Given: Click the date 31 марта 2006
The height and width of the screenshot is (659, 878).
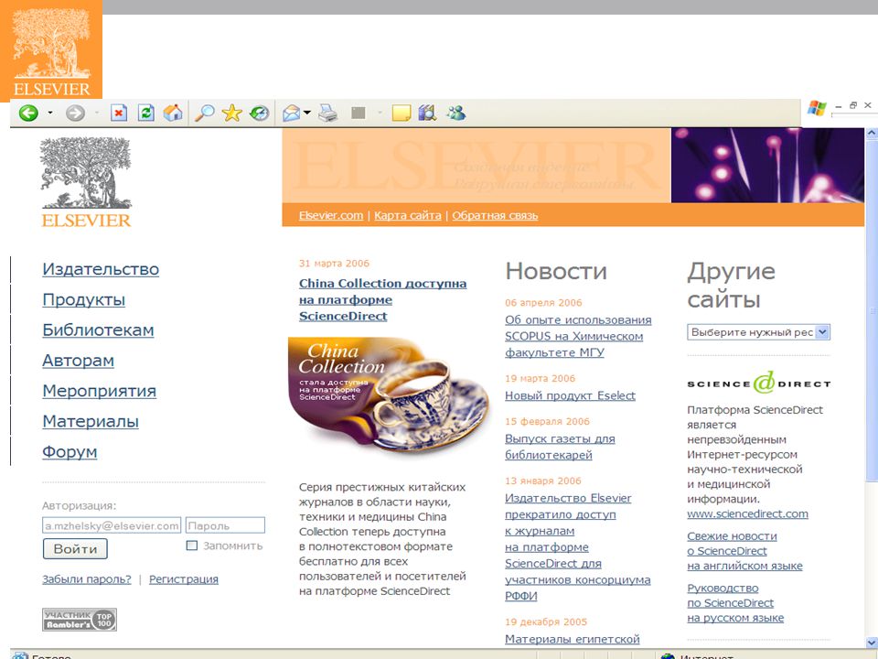Looking at the screenshot, I should coord(335,264).
